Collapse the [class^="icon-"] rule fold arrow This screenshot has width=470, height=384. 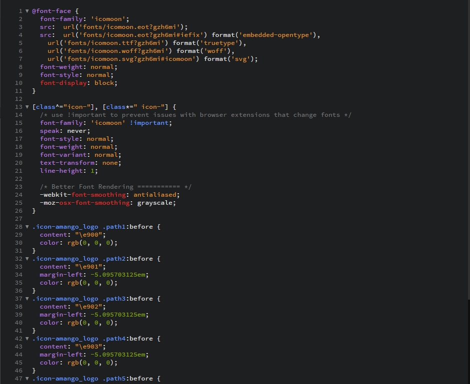pyautogui.click(x=27, y=107)
